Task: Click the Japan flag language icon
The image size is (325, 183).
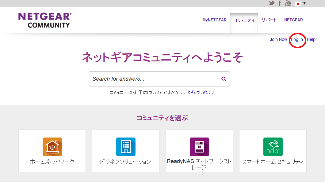Action: [298, 4]
